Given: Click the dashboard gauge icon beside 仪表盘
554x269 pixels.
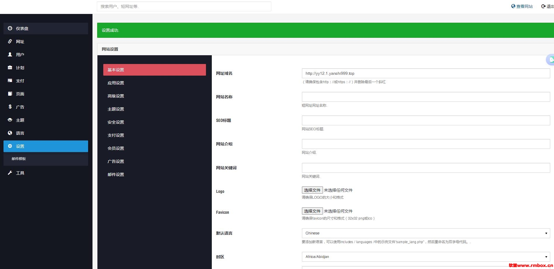Looking at the screenshot, I should click(x=10, y=28).
